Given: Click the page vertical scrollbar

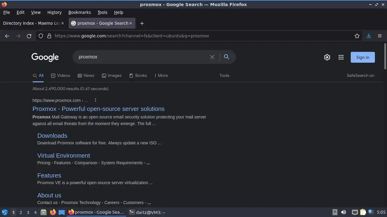Looking at the screenshot, I should (385, 56).
